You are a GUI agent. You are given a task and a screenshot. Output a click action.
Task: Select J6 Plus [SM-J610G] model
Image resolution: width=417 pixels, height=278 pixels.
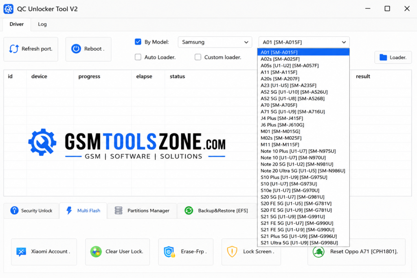303,125
